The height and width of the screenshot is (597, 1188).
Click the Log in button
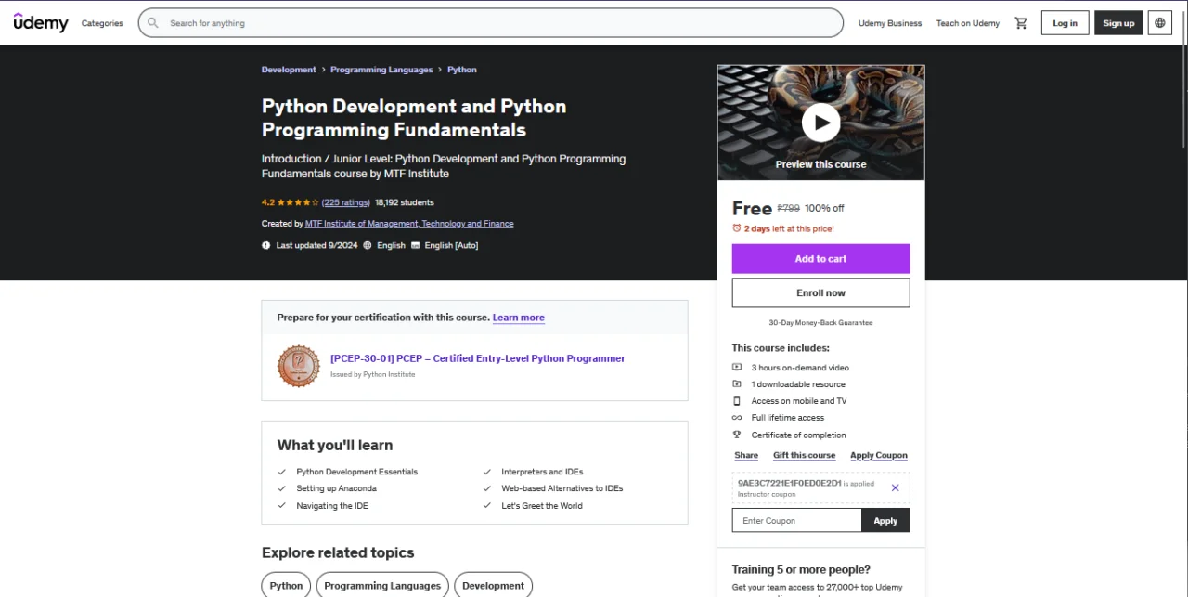click(1065, 23)
